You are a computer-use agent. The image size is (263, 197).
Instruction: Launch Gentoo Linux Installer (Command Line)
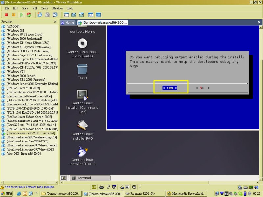tap(82, 101)
